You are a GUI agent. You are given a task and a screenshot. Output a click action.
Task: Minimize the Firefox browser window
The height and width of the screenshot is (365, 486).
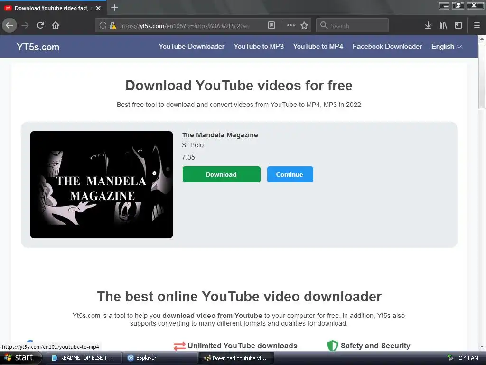444,5
